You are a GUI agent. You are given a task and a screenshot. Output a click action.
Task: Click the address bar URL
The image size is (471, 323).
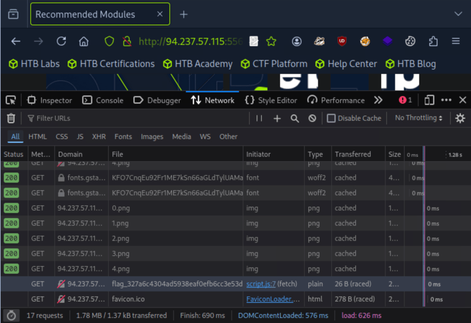click(190, 41)
